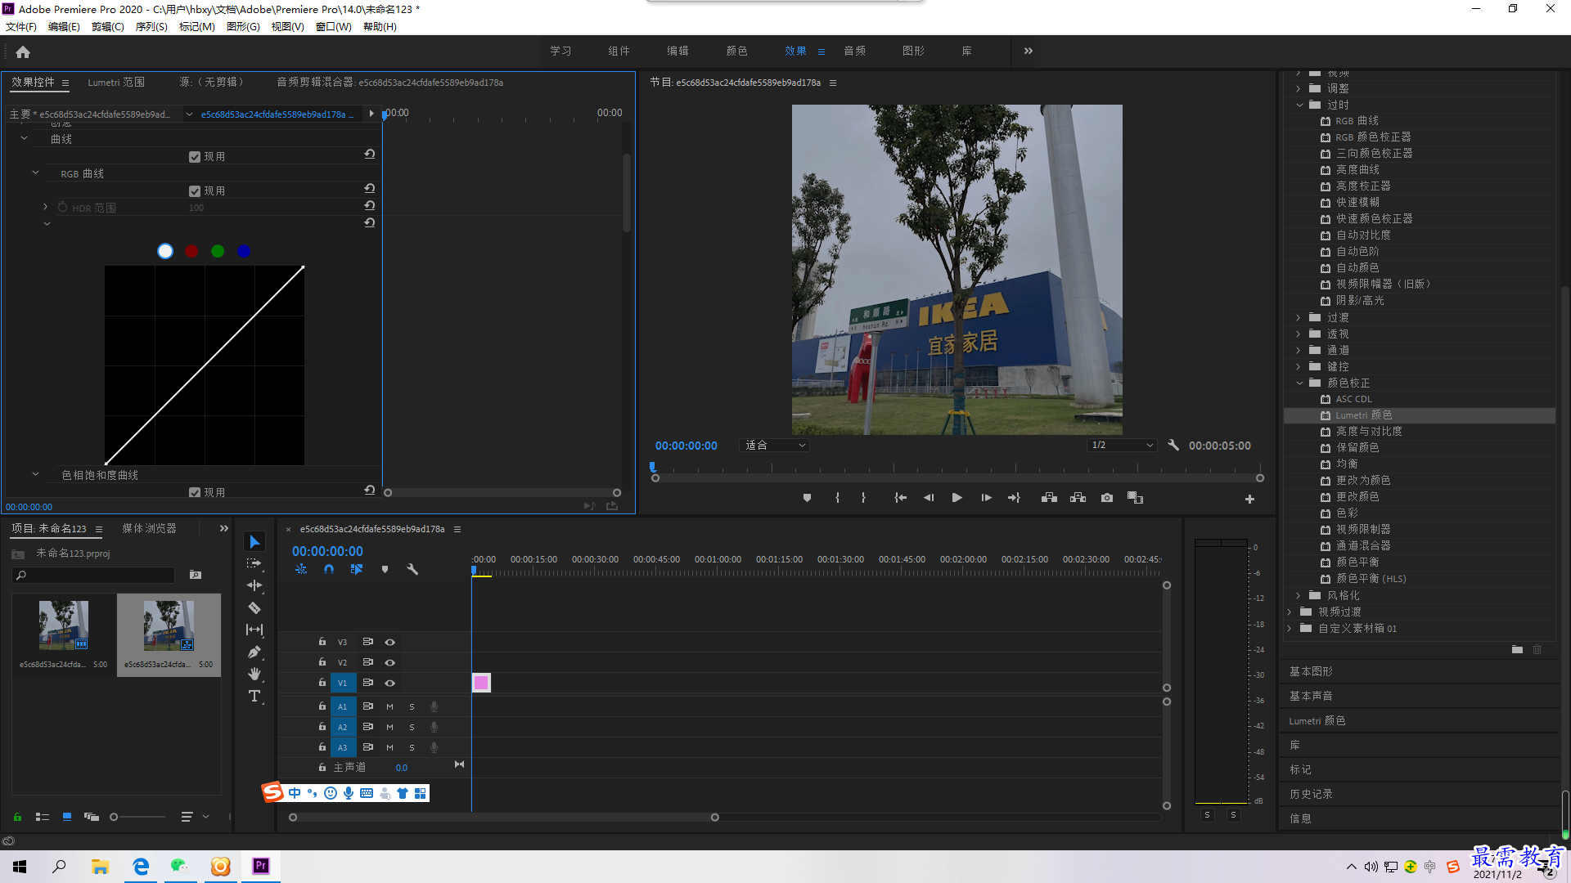This screenshot has width=1571, height=883.
Task: Open the 历史记录 panel
Action: click(1311, 794)
